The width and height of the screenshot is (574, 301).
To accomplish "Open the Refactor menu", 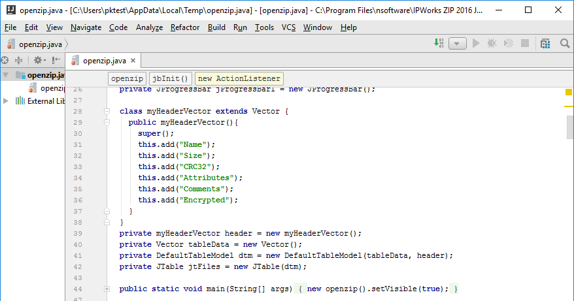I will pyautogui.click(x=185, y=27).
